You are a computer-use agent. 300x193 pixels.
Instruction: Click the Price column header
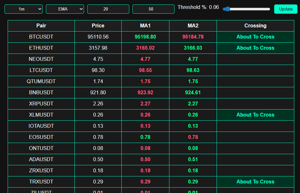click(x=98, y=25)
